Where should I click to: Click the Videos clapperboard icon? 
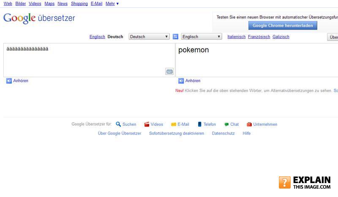pos(147,124)
